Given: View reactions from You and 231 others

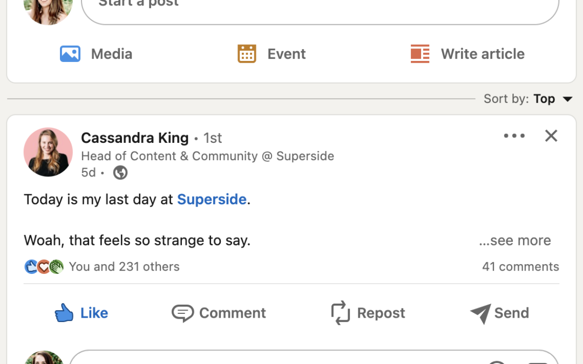Looking at the screenshot, I should pos(124,266).
